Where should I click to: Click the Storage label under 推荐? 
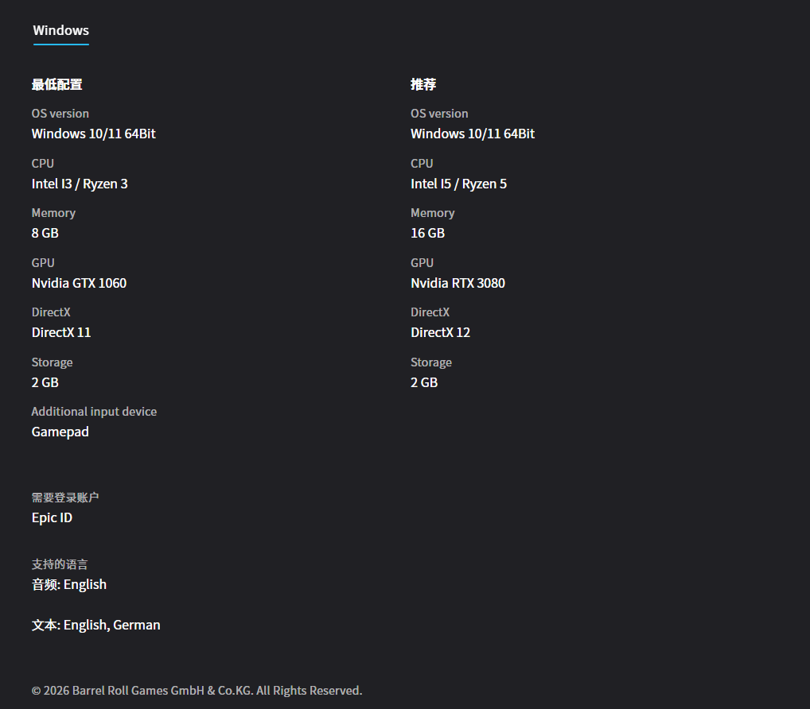431,362
